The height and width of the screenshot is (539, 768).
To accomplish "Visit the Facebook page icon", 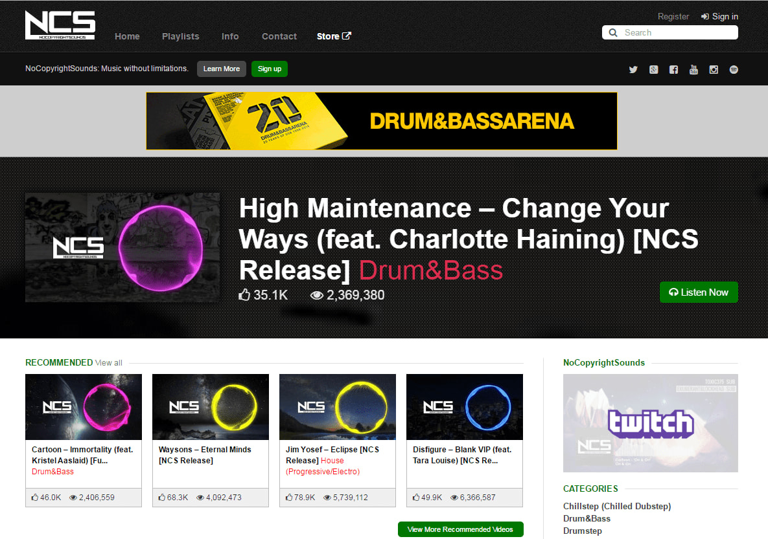I will 673,69.
